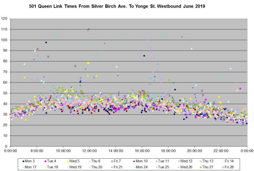Viewport: 254px width, 171px height.
Task: Click the 6:00:00 x-axis label
Action: point(10,151)
